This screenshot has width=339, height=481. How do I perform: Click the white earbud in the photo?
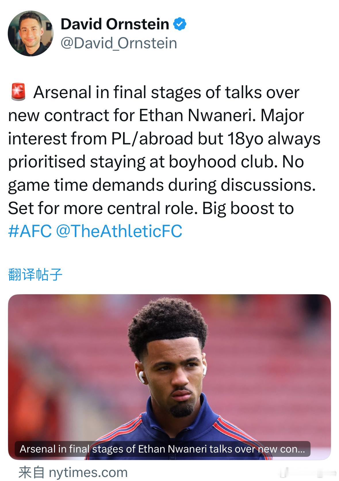click(x=141, y=376)
